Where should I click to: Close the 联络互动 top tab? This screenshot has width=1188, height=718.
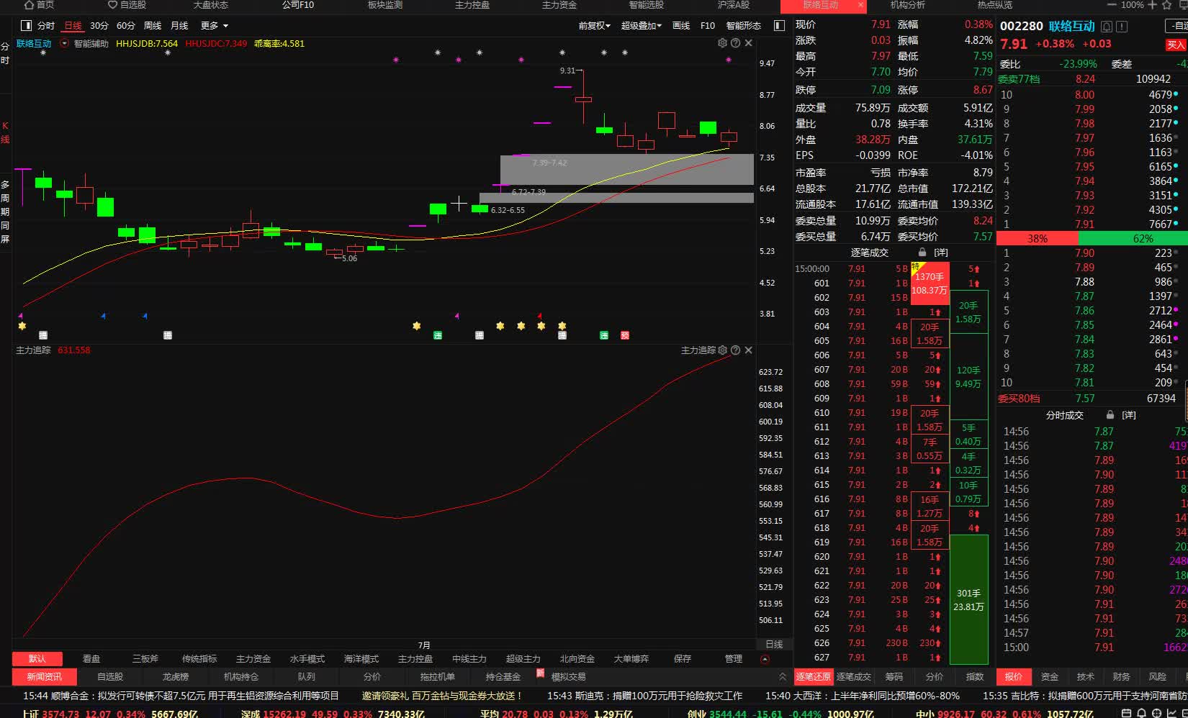pos(860,5)
